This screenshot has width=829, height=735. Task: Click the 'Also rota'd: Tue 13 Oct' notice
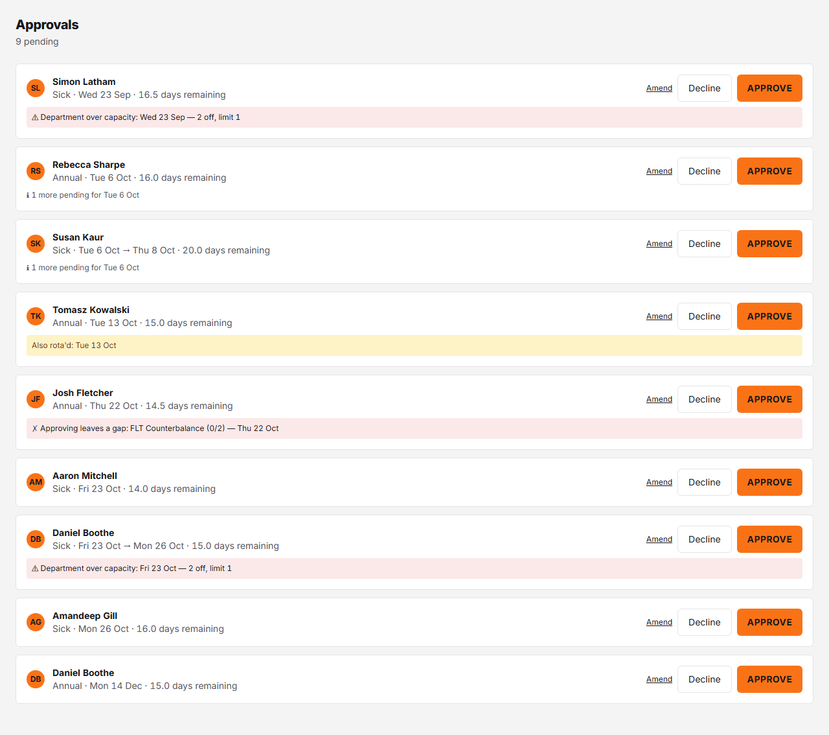[414, 345]
